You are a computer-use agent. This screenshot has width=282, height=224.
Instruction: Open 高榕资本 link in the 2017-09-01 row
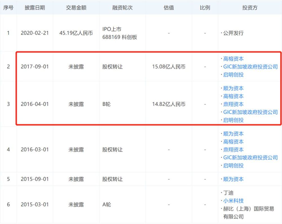click(233, 59)
